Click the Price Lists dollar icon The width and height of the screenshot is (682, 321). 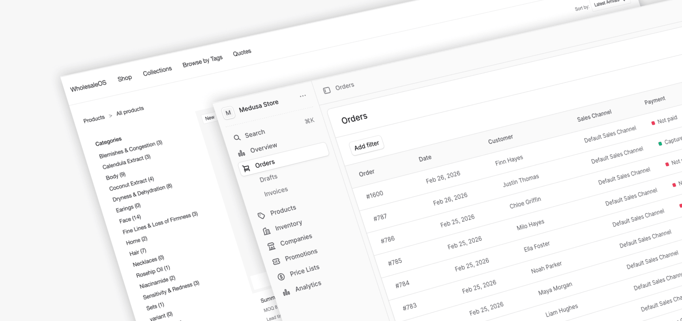pos(281,277)
